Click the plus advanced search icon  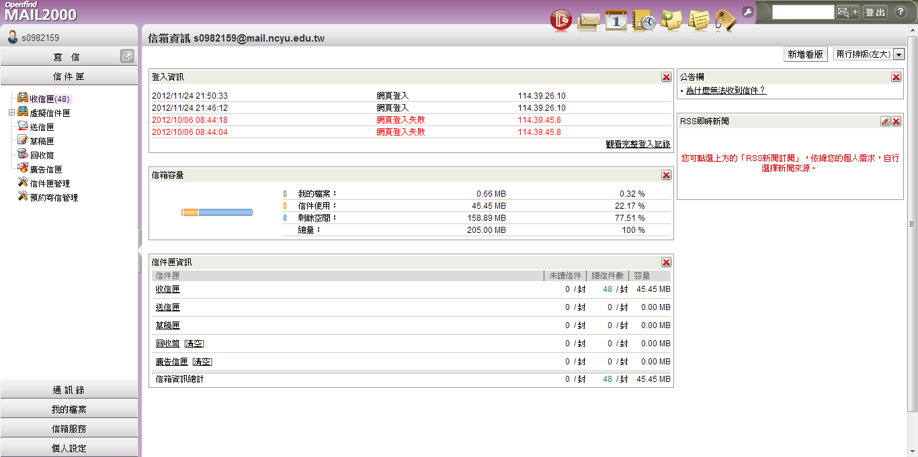click(x=855, y=12)
